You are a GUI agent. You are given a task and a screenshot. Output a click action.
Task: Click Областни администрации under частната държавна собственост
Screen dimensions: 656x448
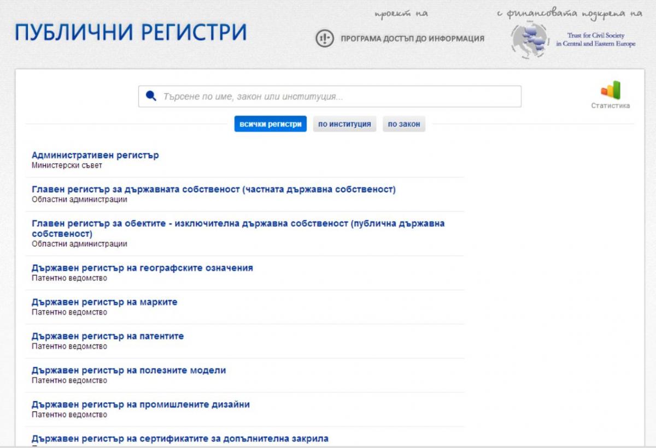[x=79, y=199]
